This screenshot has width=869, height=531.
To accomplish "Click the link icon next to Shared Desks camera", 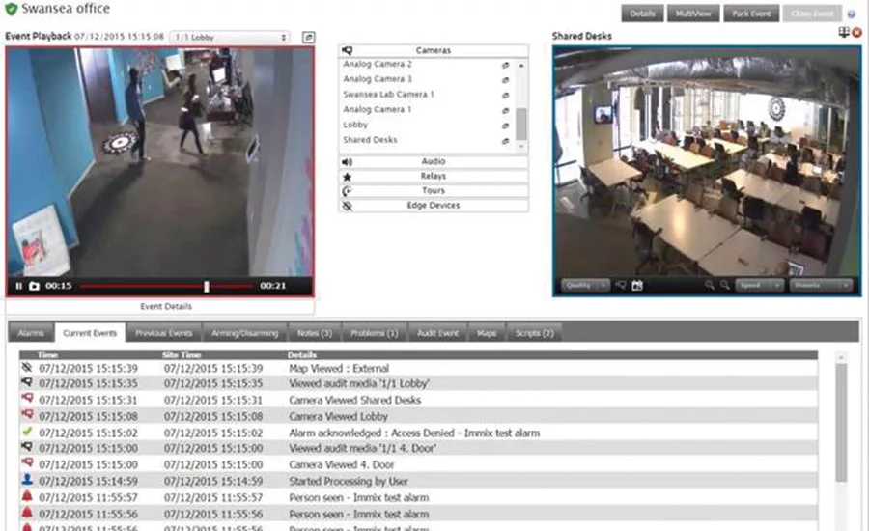I will click(505, 141).
